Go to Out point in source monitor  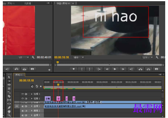[x=7, y=69]
